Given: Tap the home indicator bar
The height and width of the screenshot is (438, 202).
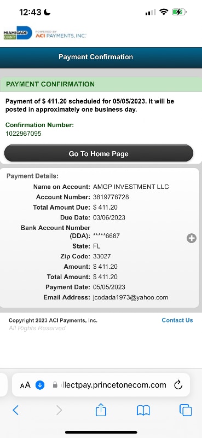Looking at the screenshot, I should [x=101, y=432].
